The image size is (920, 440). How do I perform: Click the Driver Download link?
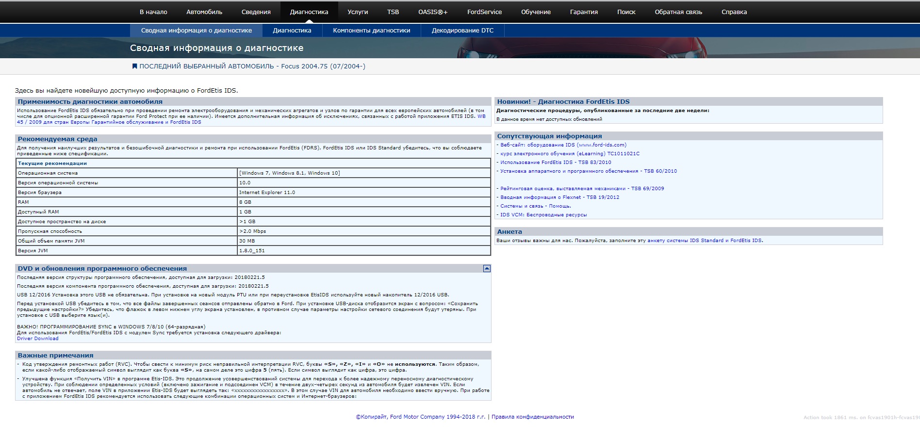37,339
